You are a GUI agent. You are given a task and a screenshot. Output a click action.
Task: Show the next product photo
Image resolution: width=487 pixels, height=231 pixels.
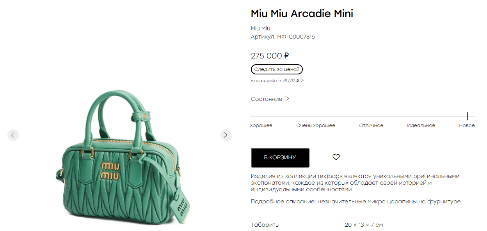click(x=226, y=135)
